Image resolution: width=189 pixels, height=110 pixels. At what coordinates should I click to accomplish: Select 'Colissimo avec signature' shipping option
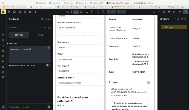point(133,61)
